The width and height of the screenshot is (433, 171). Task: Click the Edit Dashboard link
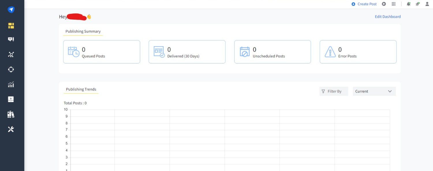(x=388, y=16)
